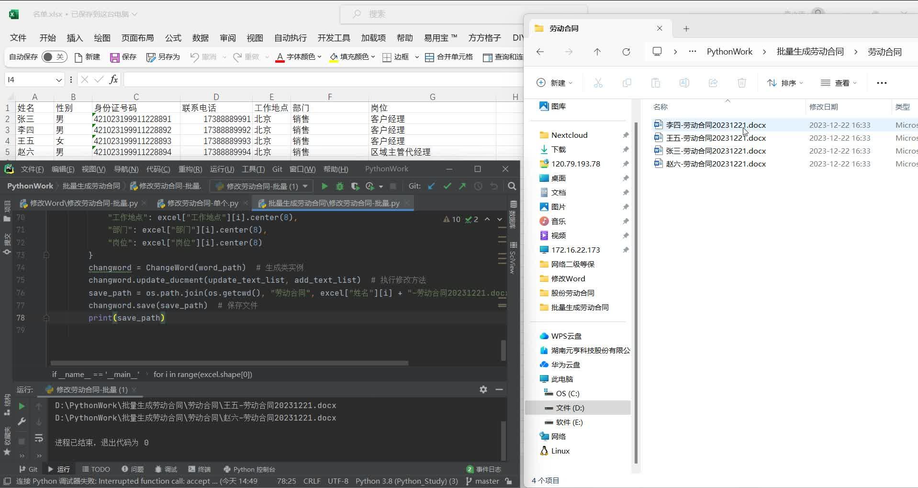Viewport: 918px width, 488px height.
Task: Open Excel border dropdown arrow
Action: pos(417,57)
